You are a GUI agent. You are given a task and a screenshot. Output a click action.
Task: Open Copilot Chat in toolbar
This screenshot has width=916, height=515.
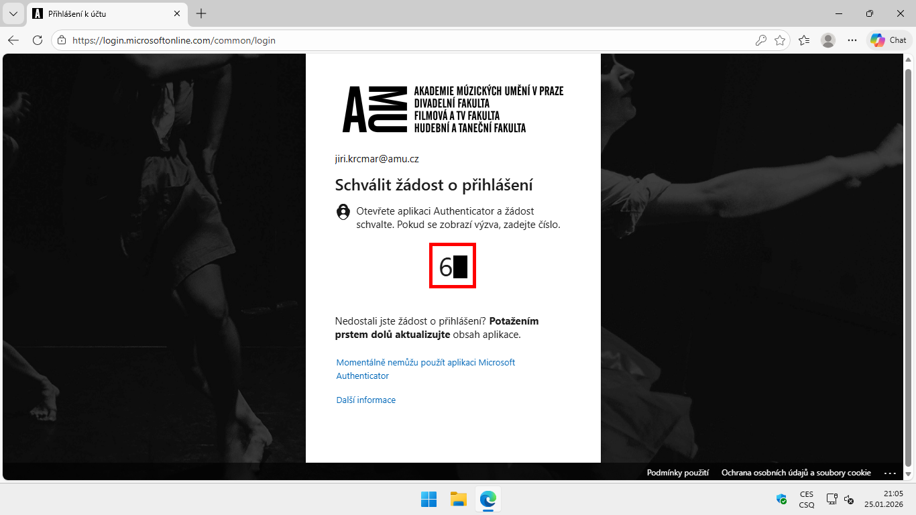(x=889, y=40)
